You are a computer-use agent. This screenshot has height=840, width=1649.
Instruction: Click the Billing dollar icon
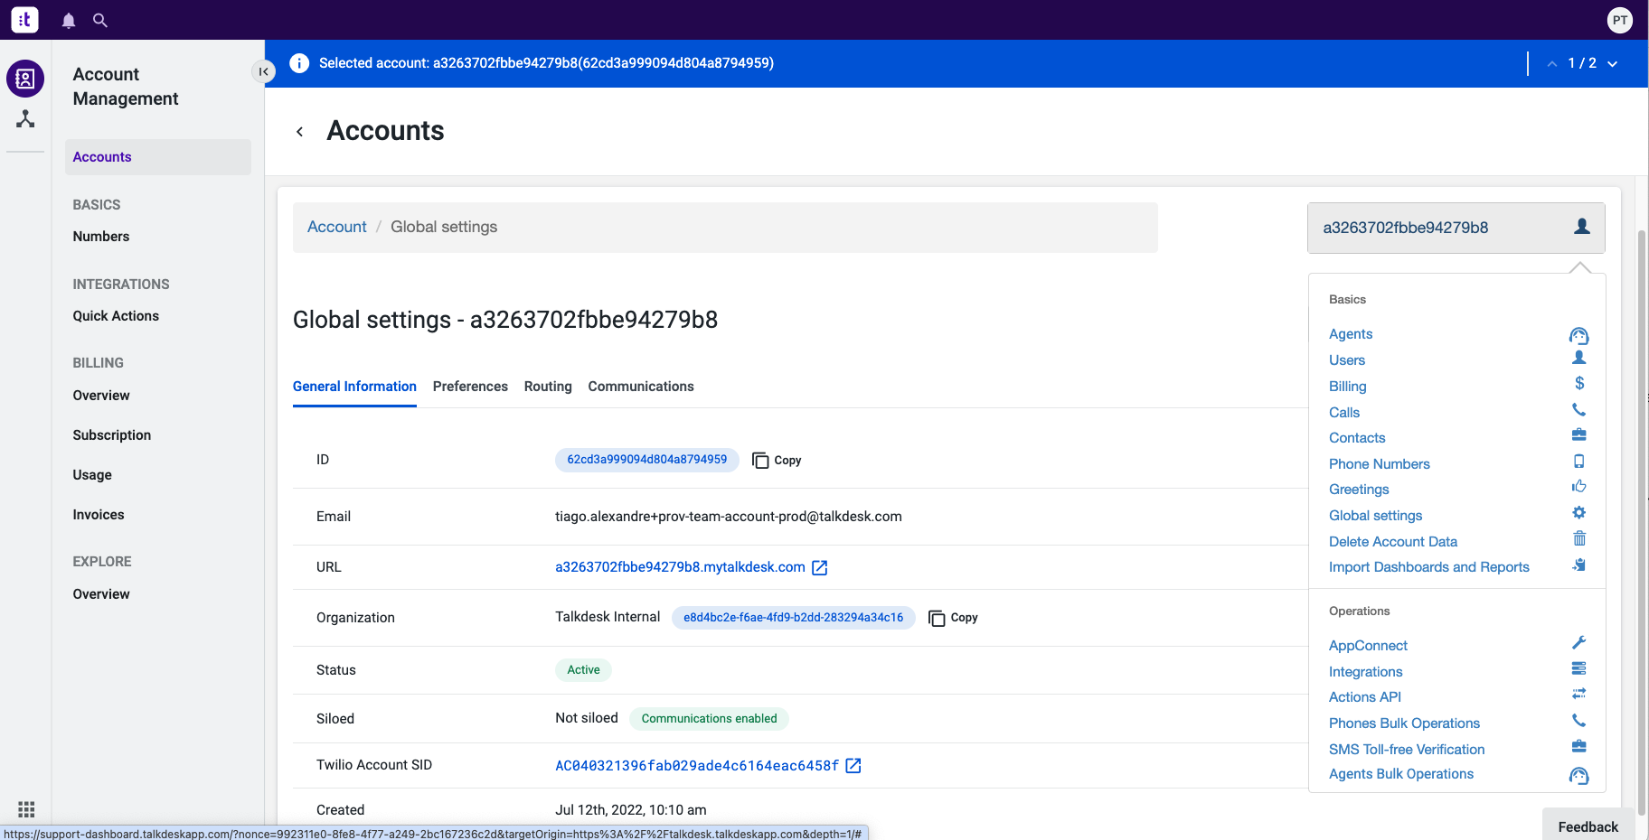(x=1579, y=384)
